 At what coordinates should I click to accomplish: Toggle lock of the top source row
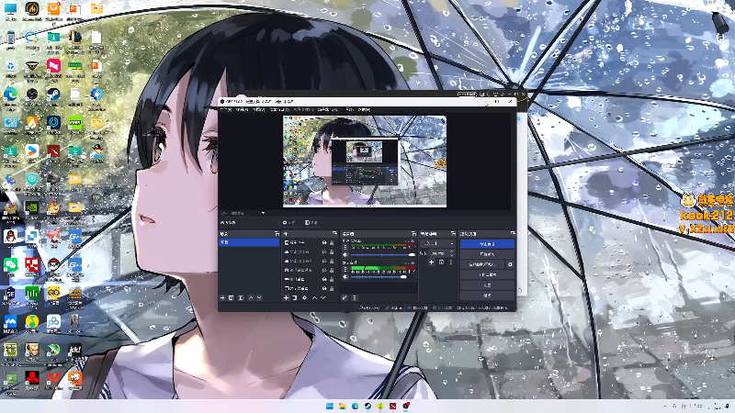coord(332,242)
